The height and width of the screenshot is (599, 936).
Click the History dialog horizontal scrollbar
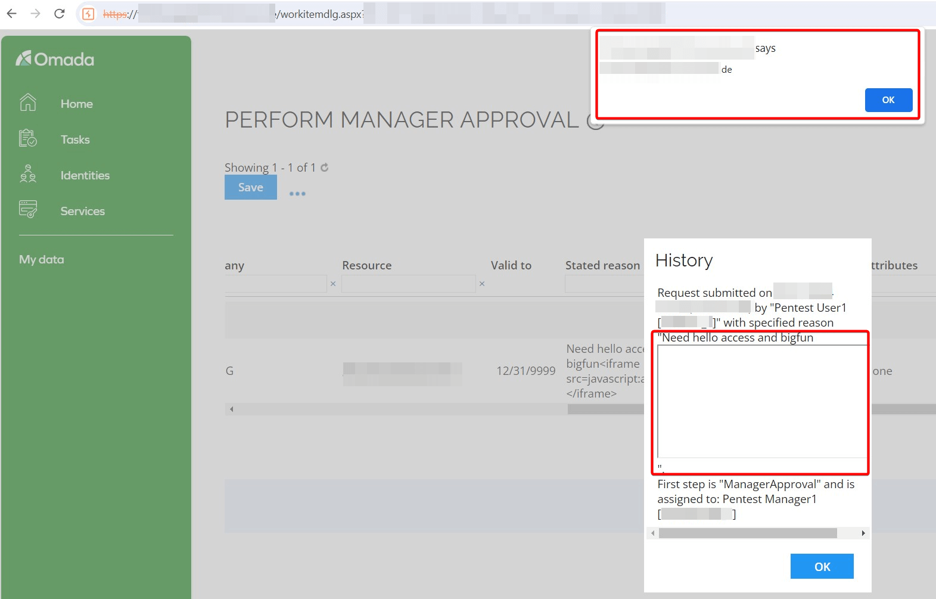click(x=747, y=533)
